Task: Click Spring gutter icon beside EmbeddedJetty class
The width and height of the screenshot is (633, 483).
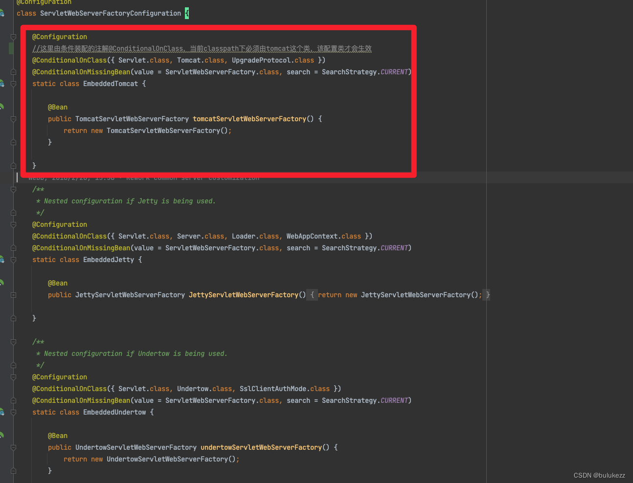Action: (x=1, y=260)
